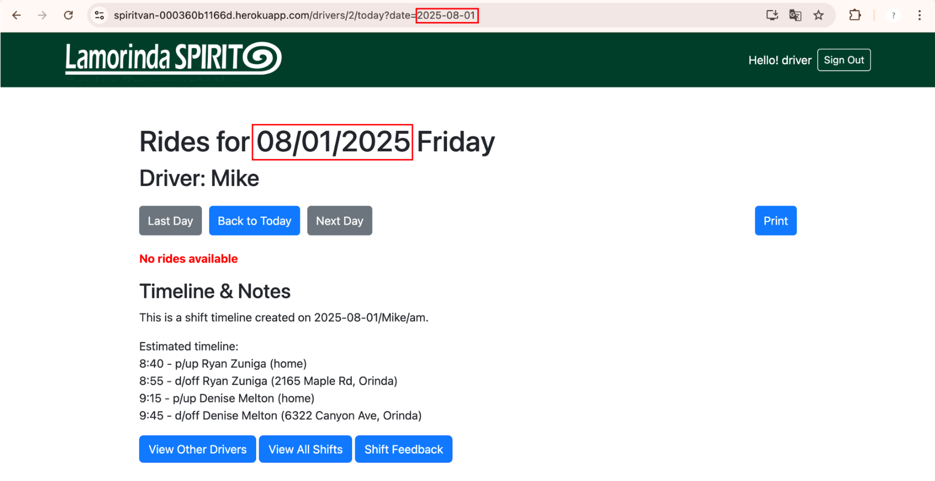This screenshot has height=481, width=935.
Task: Reload the page with refresh icon
Action: point(68,15)
